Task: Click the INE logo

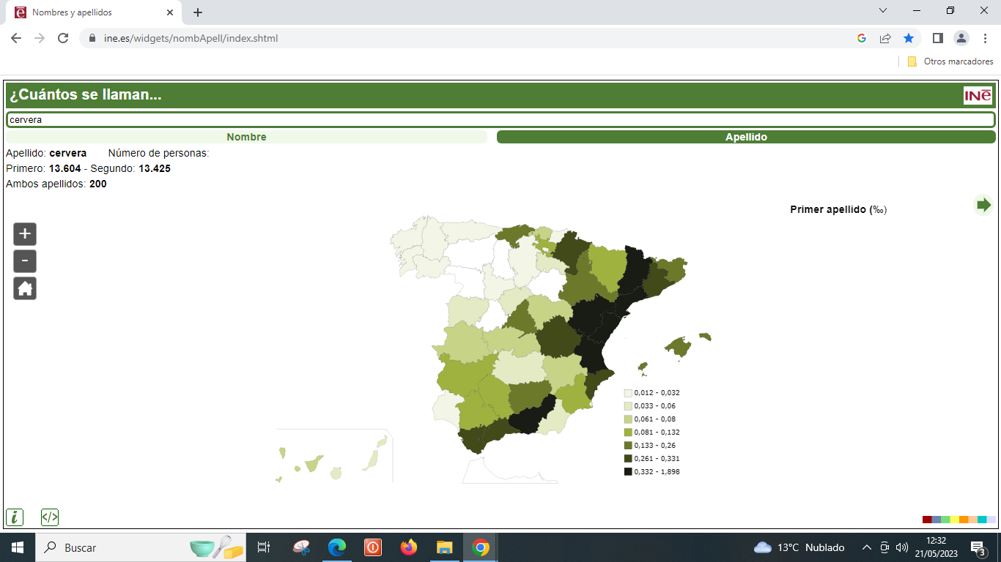Action: 978,96
